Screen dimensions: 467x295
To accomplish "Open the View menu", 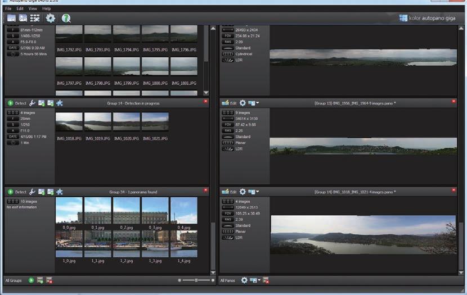I will click(33, 8).
